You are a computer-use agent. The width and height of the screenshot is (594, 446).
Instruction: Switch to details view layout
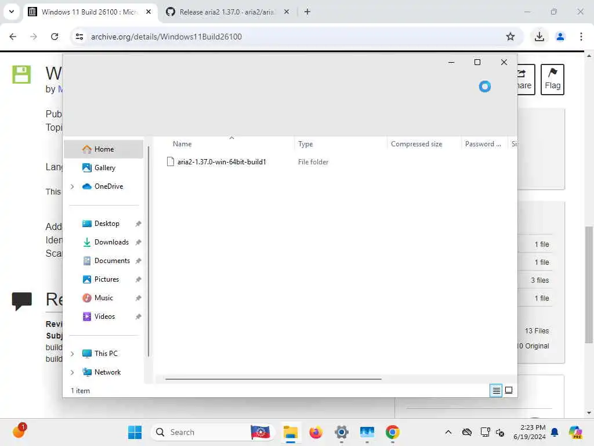[x=496, y=390]
